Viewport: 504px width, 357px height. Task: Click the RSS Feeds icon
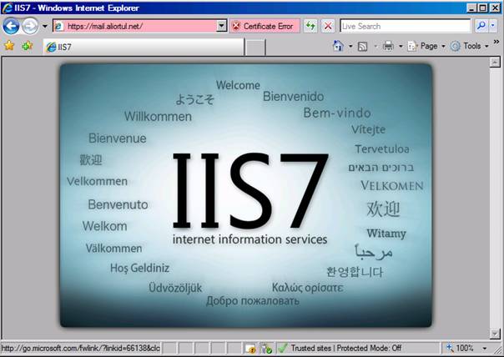tap(363, 46)
